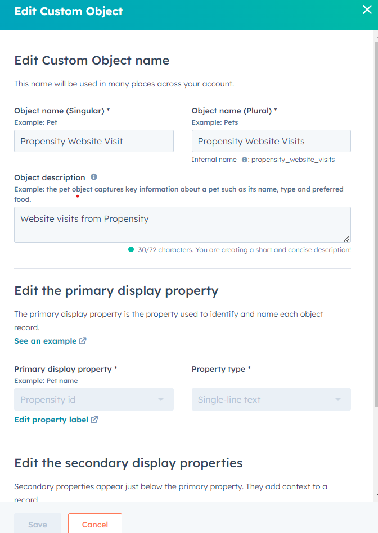Click the Object name (Plural) field
The image size is (378, 533).
coord(271,141)
